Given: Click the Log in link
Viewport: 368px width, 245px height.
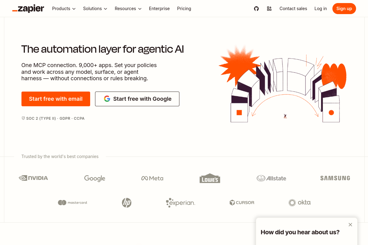Looking at the screenshot, I should pos(320,9).
